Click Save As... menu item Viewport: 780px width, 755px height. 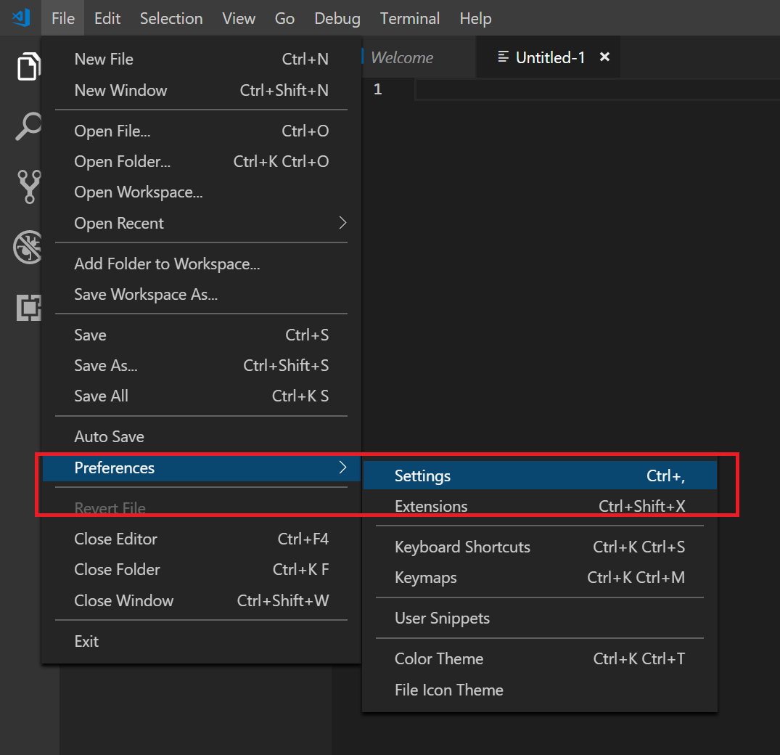coord(202,365)
